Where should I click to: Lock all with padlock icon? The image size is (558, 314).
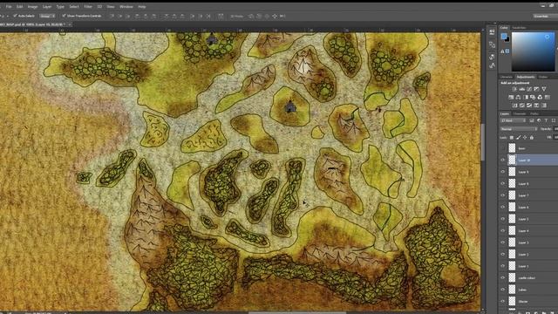[532, 138]
